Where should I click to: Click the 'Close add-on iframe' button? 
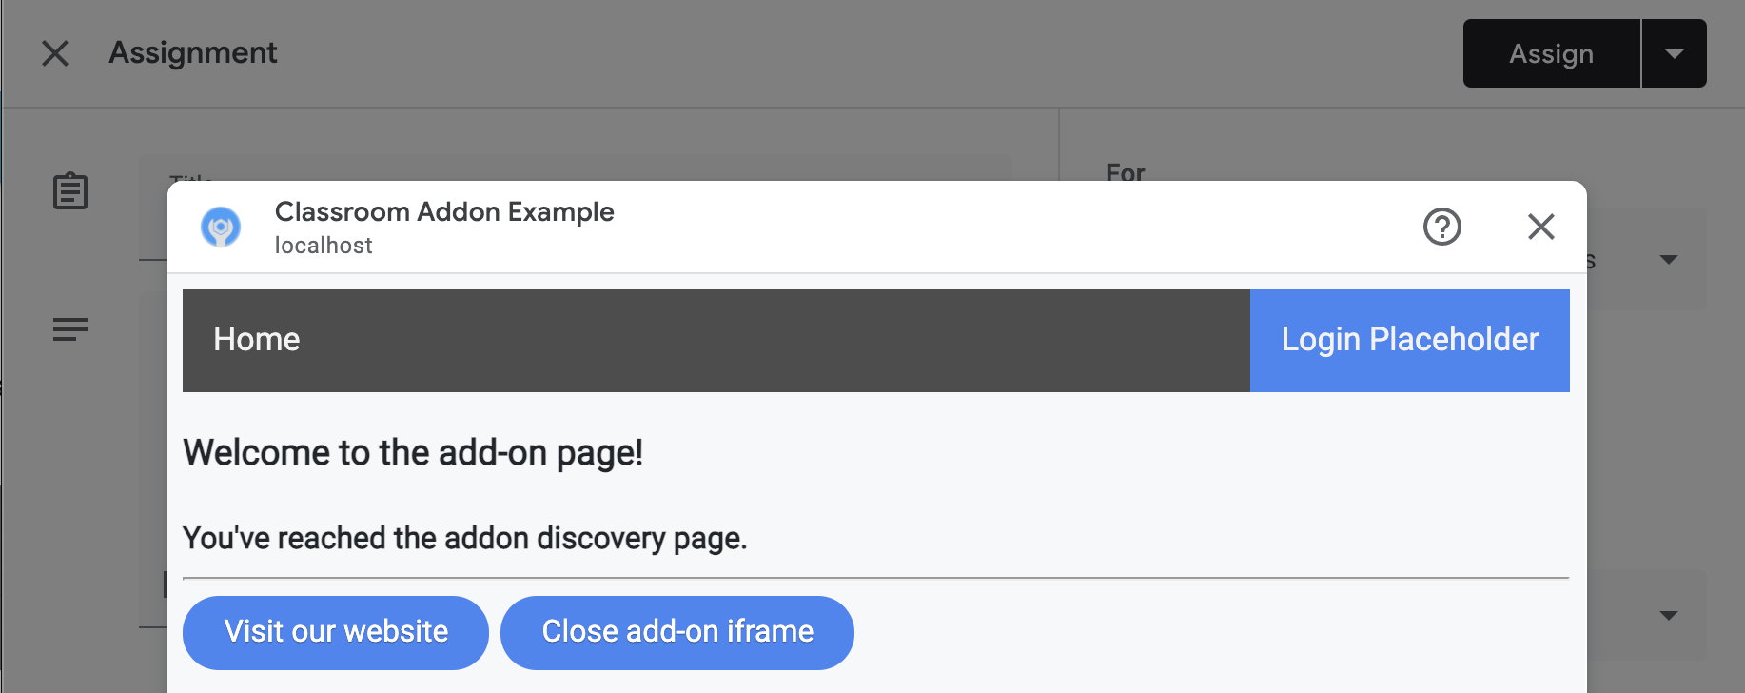[x=677, y=631]
